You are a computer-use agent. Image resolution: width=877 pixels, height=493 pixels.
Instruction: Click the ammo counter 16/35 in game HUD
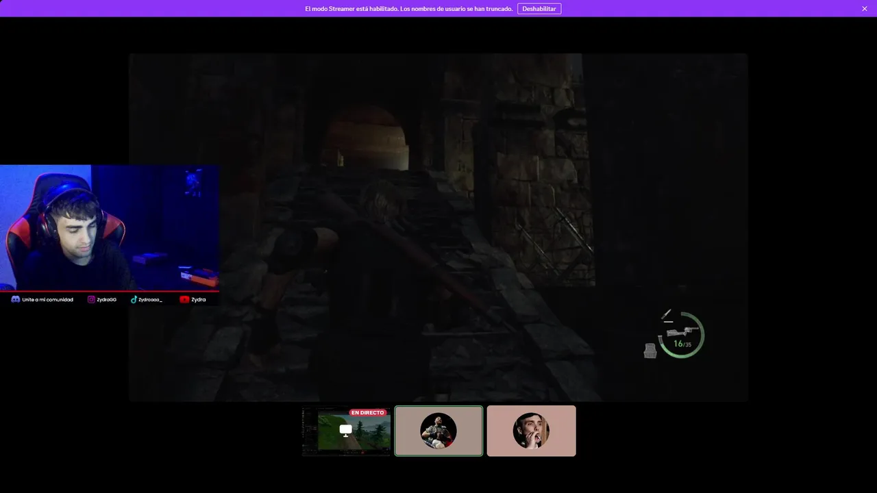pos(682,344)
